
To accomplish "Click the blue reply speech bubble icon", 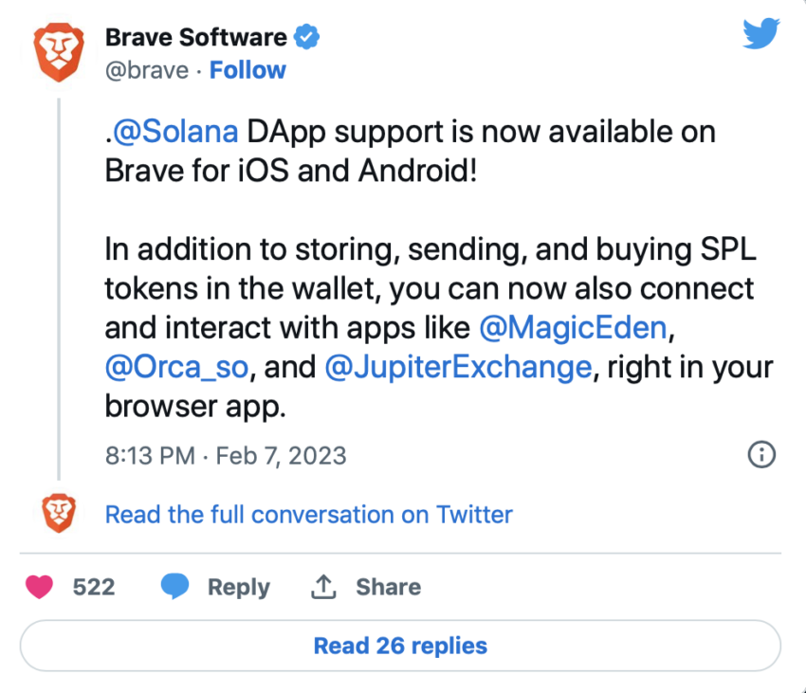I will click(174, 587).
